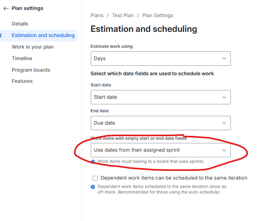
Task: Switch to Timeline settings
Action: click(22, 59)
